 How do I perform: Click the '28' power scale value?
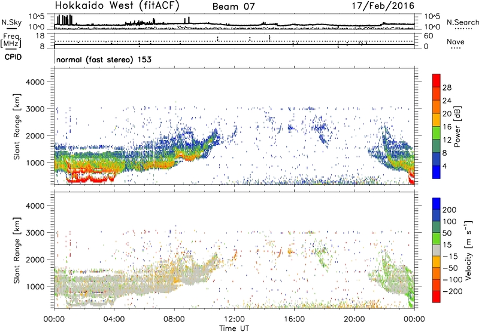[x=447, y=87]
